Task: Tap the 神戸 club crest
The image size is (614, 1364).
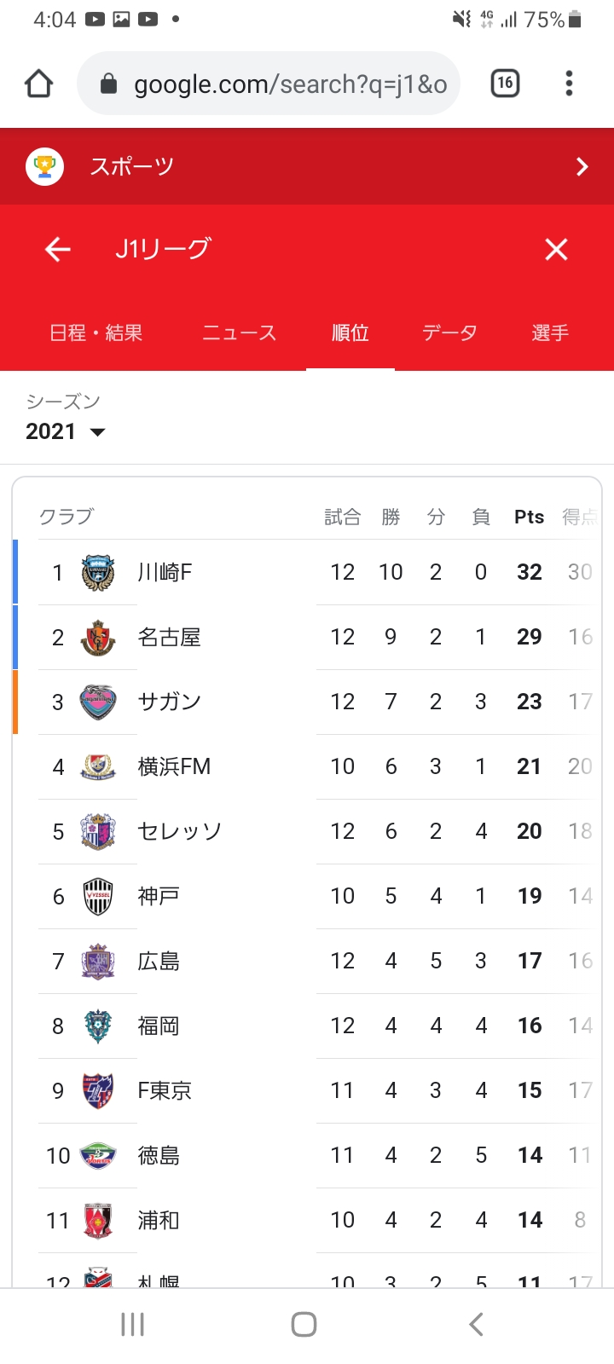Action: click(x=98, y=896)
